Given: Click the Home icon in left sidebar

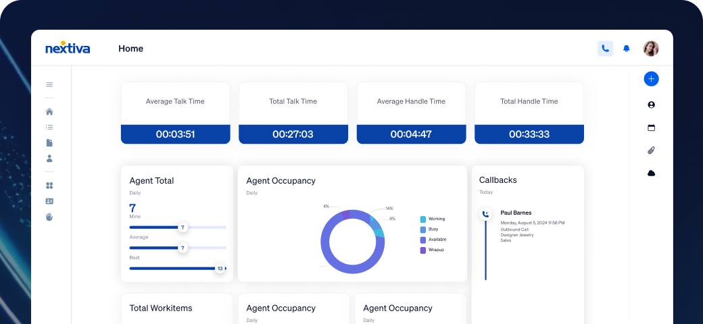Looking at the screenshot, I should [49, 112].
